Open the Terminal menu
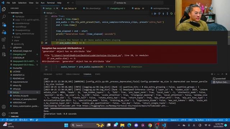The height and width of the screenshot is (129, 230). [51, 3]
